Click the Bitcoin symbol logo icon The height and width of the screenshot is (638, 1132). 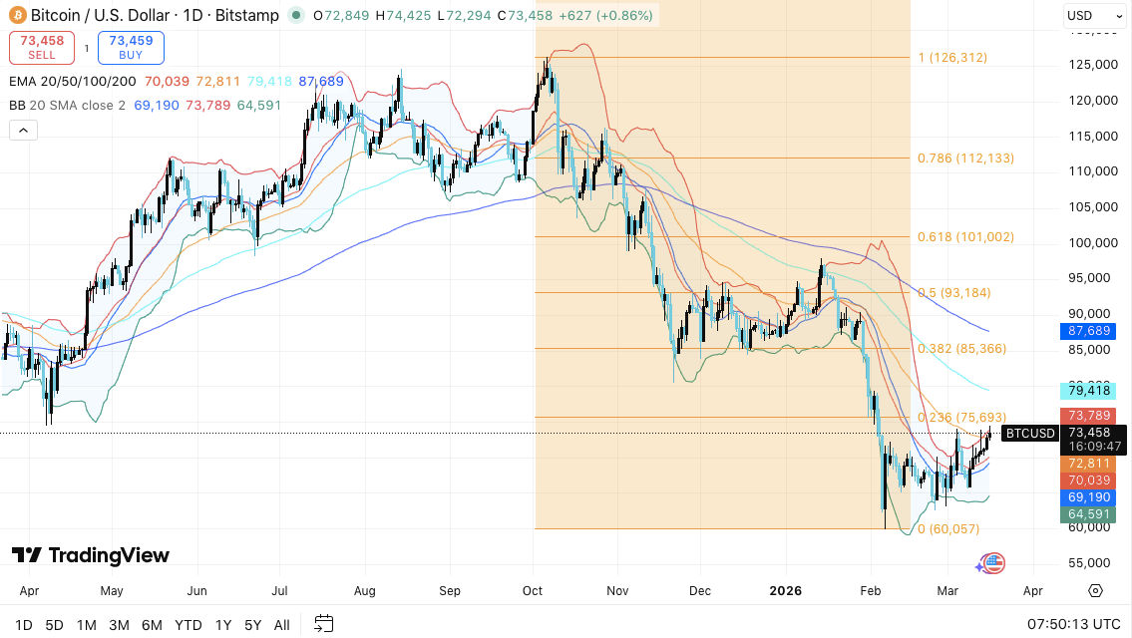17,15
